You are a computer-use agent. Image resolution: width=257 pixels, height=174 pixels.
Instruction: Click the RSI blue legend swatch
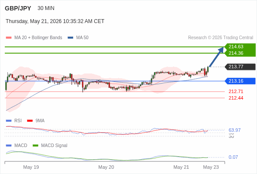9,121
